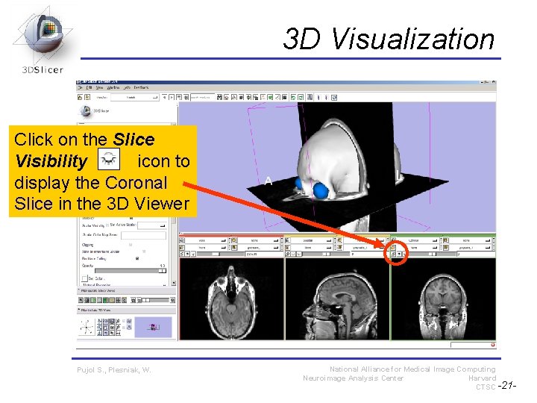The width and height of the screenshot is (537, 403).
Task: Click the search modules field
Action: [202, 97]
